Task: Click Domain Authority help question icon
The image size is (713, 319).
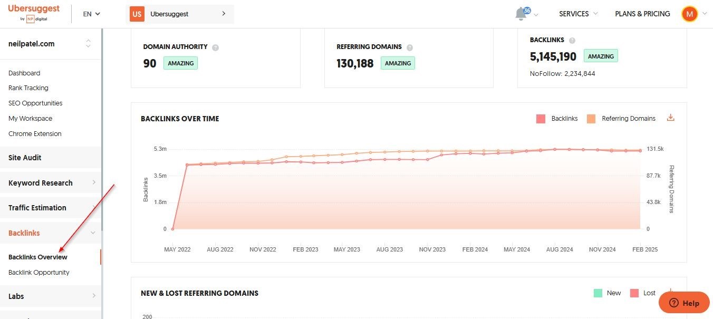Action: (x=215, y=47)
